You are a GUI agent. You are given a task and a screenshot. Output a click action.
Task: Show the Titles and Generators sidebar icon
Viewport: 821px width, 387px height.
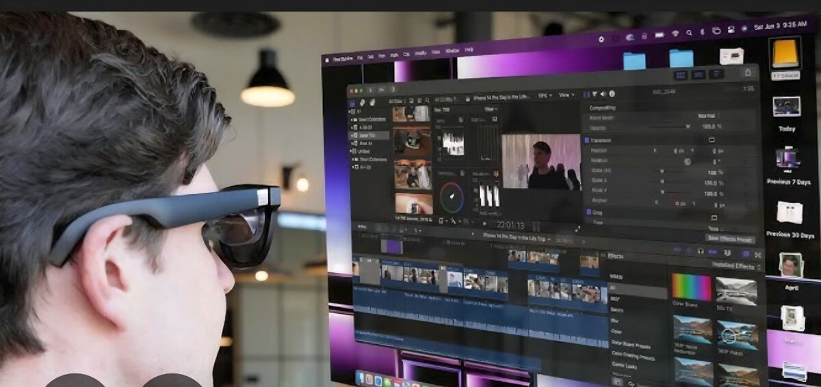tap(372, 102)
